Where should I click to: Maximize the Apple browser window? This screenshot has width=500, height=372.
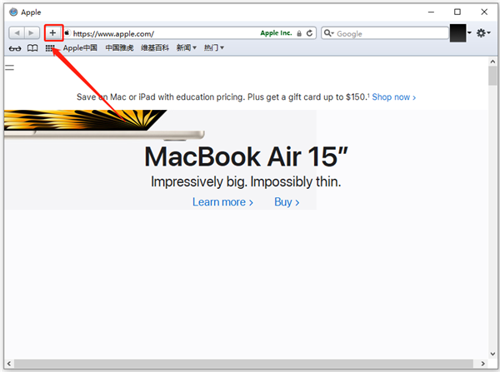457,12
